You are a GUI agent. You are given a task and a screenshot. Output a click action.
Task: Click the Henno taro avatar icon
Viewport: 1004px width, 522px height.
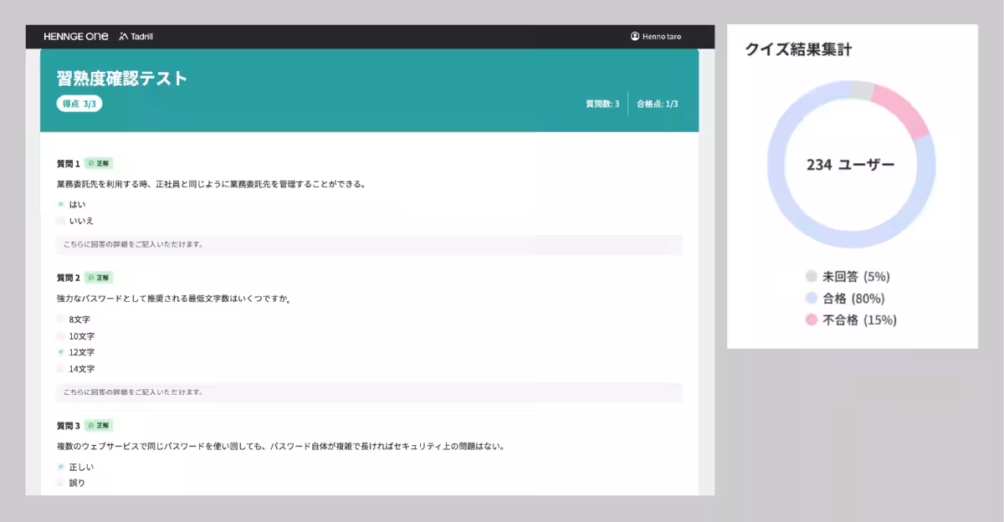click(635, 36)
